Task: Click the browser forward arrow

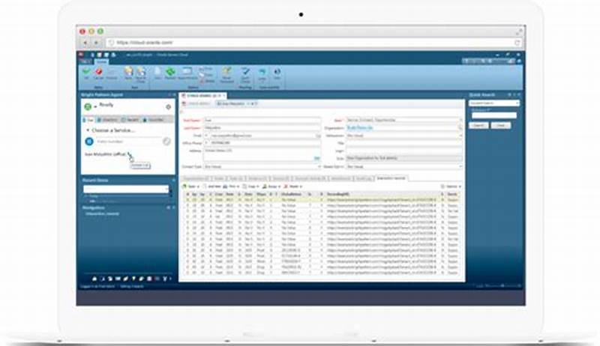Action: click(97, 43)
